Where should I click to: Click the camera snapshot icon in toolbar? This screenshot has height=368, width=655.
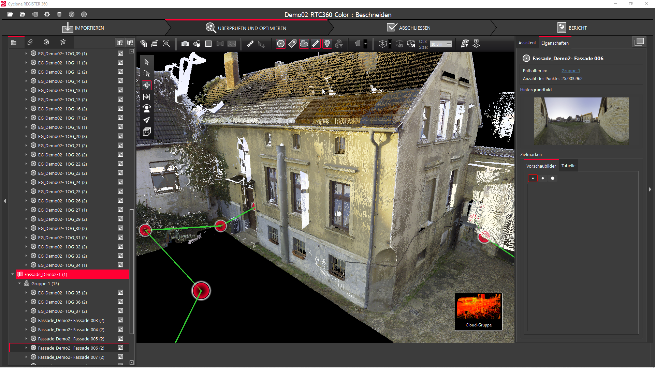point(185,44)
